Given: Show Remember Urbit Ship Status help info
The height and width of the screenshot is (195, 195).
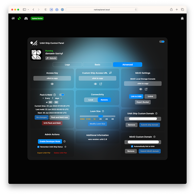Looking at the screenshot, I should point(66,147).
